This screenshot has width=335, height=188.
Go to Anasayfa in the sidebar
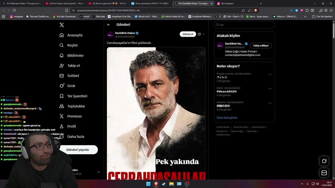(x=71, y=35)
